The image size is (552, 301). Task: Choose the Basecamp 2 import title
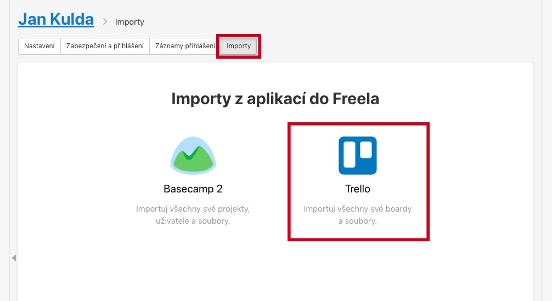tap(193, 189)
